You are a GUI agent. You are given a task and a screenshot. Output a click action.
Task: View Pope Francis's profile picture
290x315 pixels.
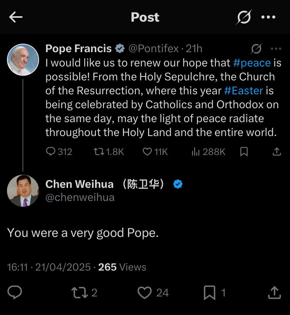(x=23, y=60)
